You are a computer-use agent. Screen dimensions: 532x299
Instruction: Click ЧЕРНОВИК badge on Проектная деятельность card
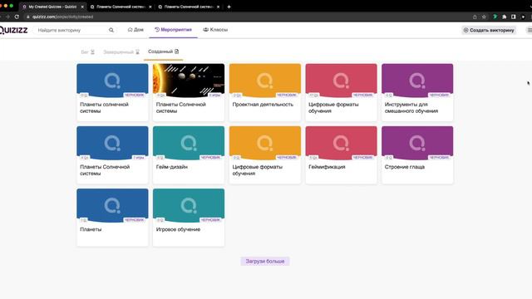click(x=287, y=96)
